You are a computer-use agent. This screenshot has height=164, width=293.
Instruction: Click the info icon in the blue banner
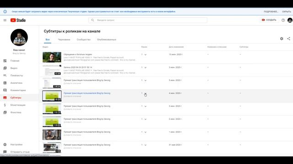pyautogui.click(x=5, y=11)
